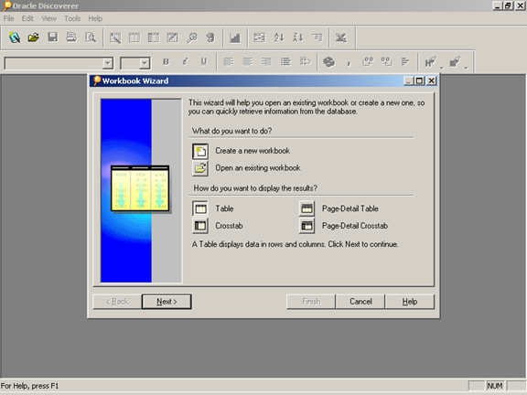Image resolution: width=527 pixels, height=395 pixels.
Task: Open the Tools menu
Action: [x=72, y=18]
